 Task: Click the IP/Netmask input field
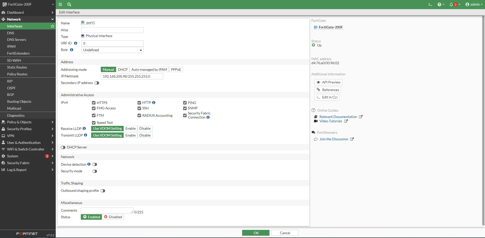(132, 76)
